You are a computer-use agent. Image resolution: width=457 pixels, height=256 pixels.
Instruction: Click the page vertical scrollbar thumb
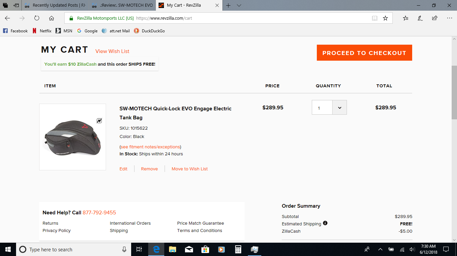click(454, 92)
